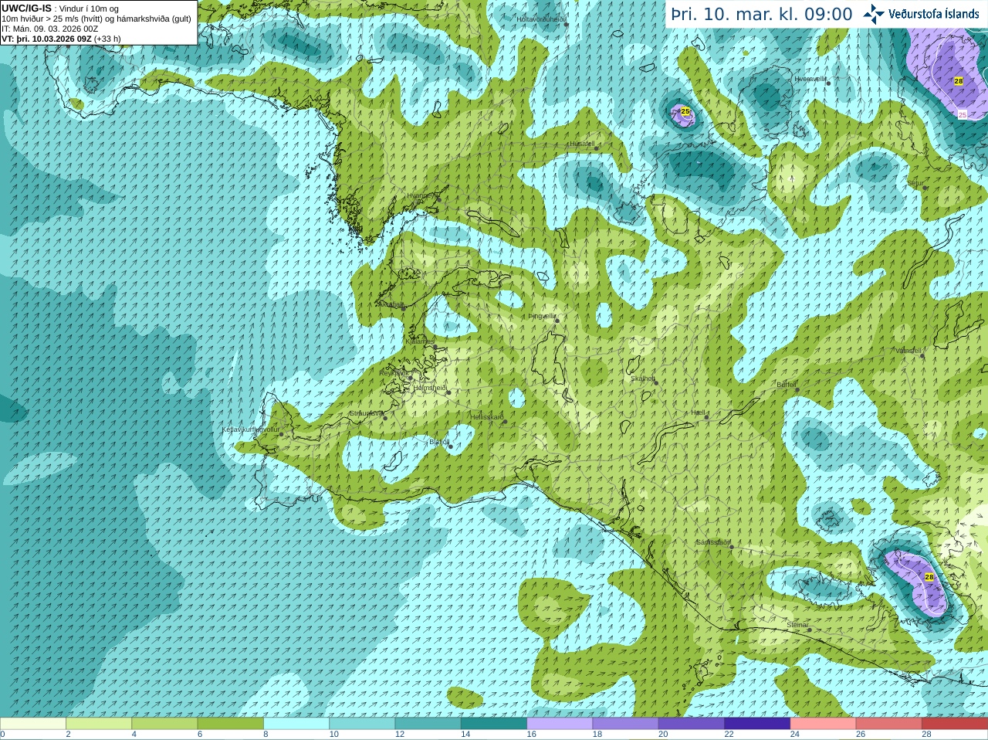
Task: Click the 22–24 m/s dark indigo legend swatch
Action: (x=757, y=724)
